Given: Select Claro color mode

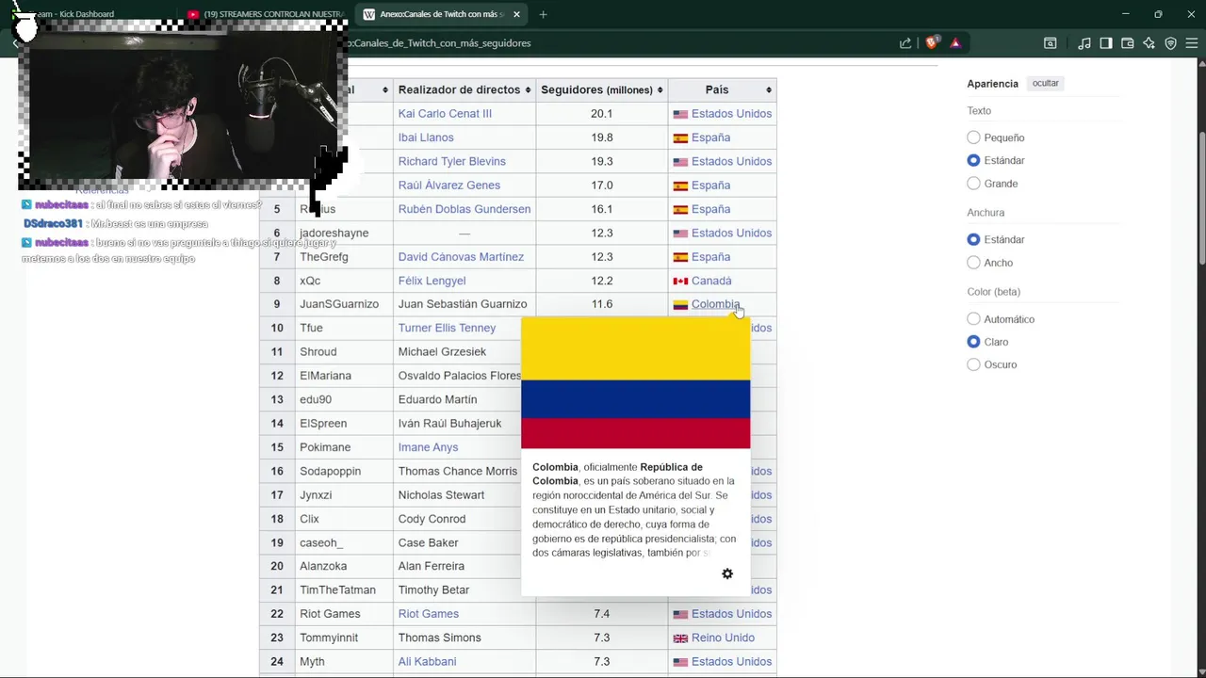Looking at the screenshot, I should point(974,342).
